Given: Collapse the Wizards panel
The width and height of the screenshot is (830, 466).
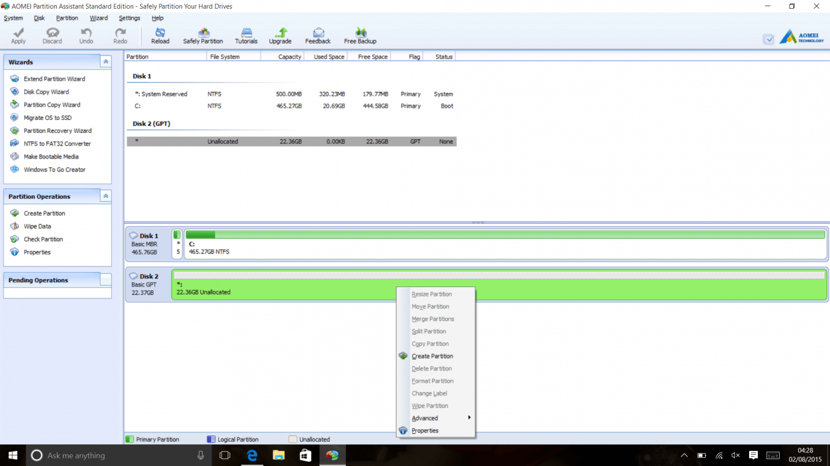Looking at the screenshot, I should (x=106, y=62).
